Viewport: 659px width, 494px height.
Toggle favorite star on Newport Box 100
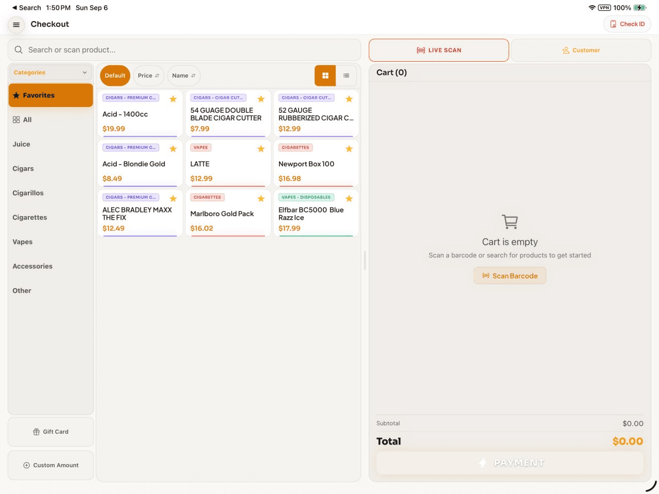(x=349, y=149)
